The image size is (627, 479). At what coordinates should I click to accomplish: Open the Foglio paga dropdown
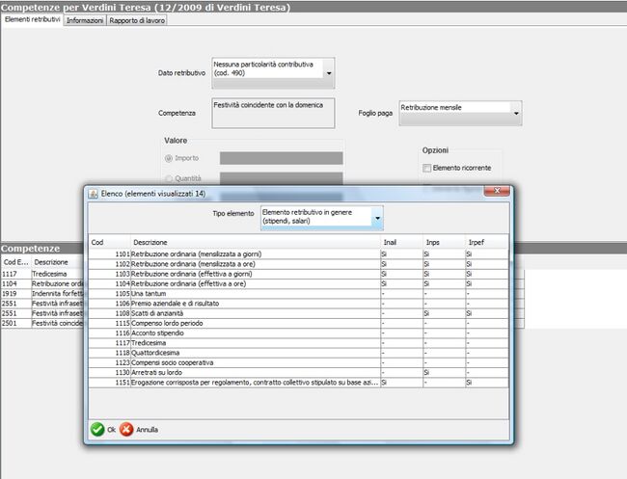pyautogui.click(x=516, y=114)
